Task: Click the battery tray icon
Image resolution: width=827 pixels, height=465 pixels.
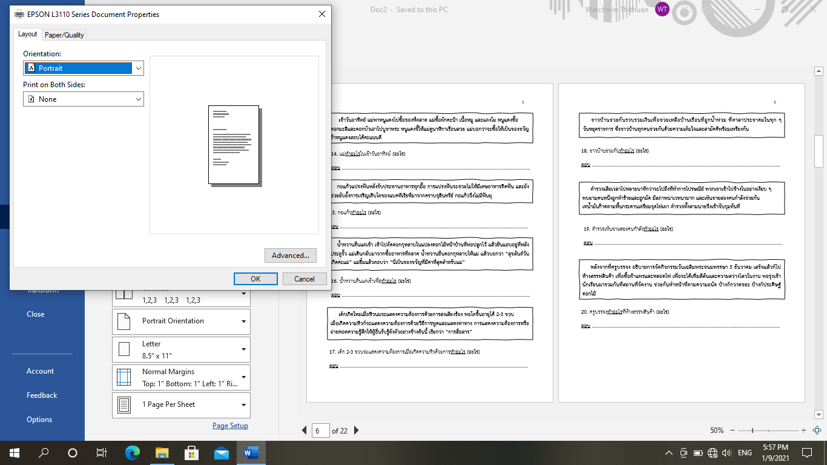Action: [698, 452]
